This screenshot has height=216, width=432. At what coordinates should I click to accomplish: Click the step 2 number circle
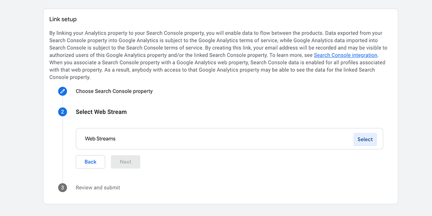click(63, 112)
